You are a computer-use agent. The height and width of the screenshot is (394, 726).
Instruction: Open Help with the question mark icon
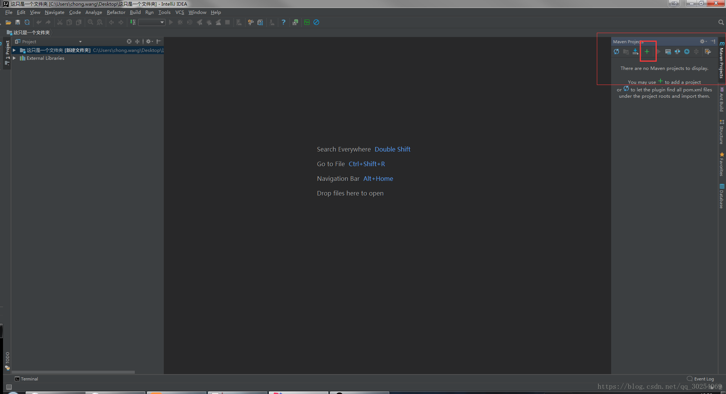pos(284,23)
